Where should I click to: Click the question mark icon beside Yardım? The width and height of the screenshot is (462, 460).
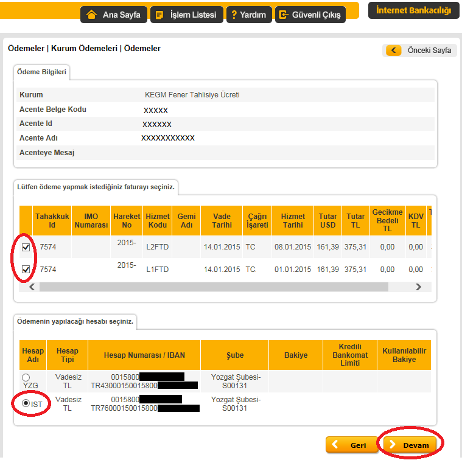click(234, 15)
